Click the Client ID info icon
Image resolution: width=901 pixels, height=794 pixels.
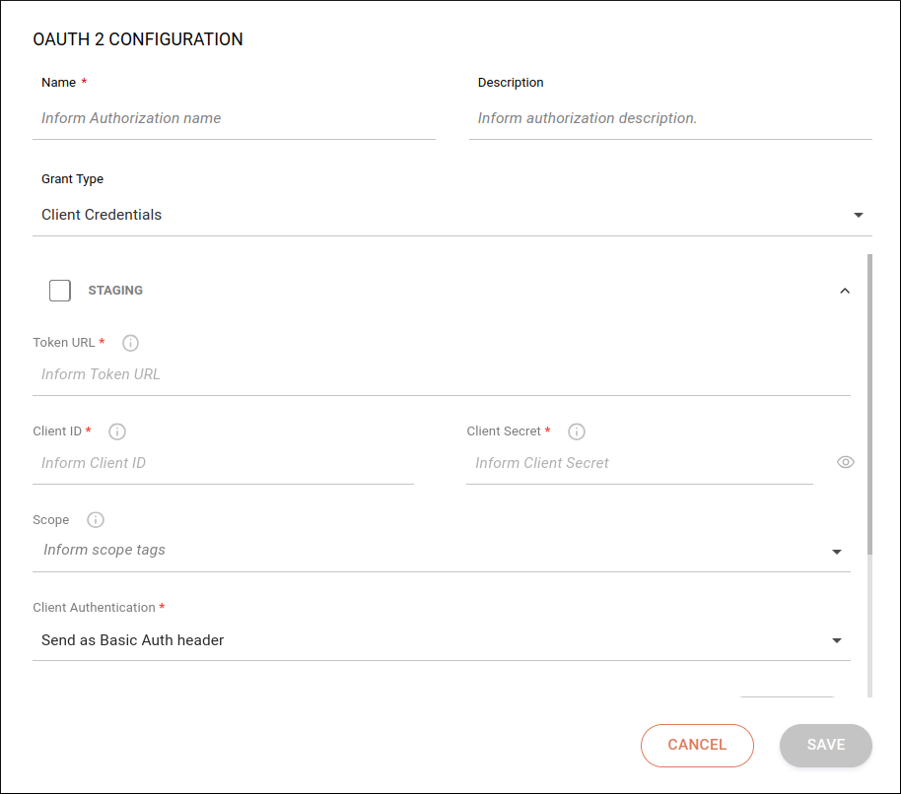[x=117, y=431]
